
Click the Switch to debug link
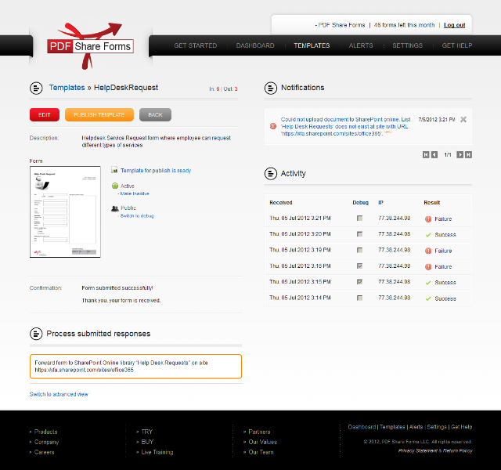point(137,216)
